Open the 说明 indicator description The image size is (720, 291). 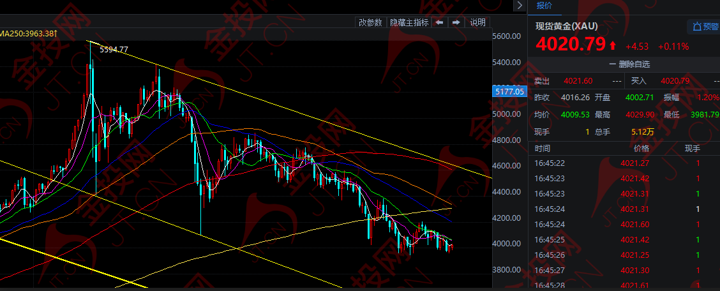click(x=477, y=22)
